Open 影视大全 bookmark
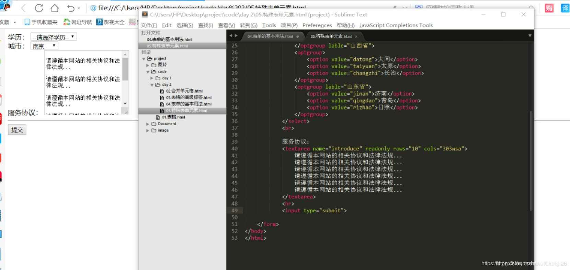The image size is (570, 270). pos(111,22)
